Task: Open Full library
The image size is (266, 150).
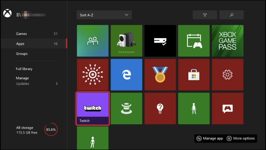Action: pos(24,69)
